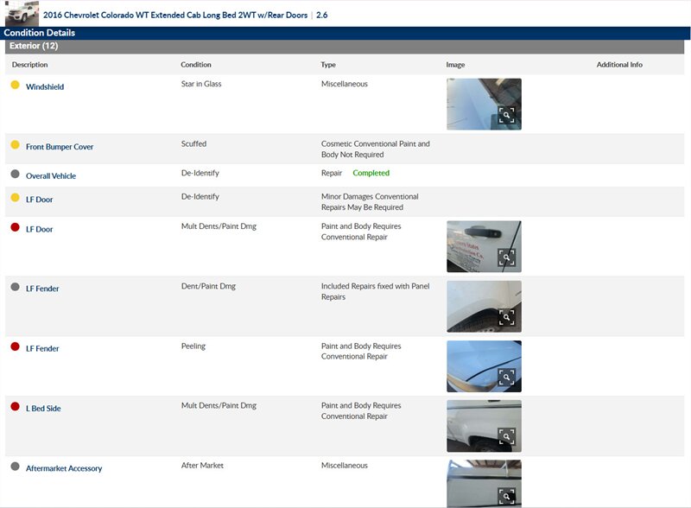Click magnify icon on LF Fender Peeling image
This screenshot has height=508, width=691.
tap(507, 377)
